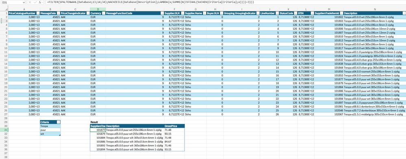Select gross price 71.46 cell
406x159 pixels.
(174, 145)
